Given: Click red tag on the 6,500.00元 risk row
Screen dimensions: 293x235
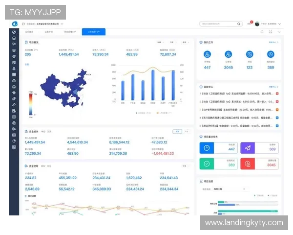Looking at the screenshot, I should tap(277, 101).
